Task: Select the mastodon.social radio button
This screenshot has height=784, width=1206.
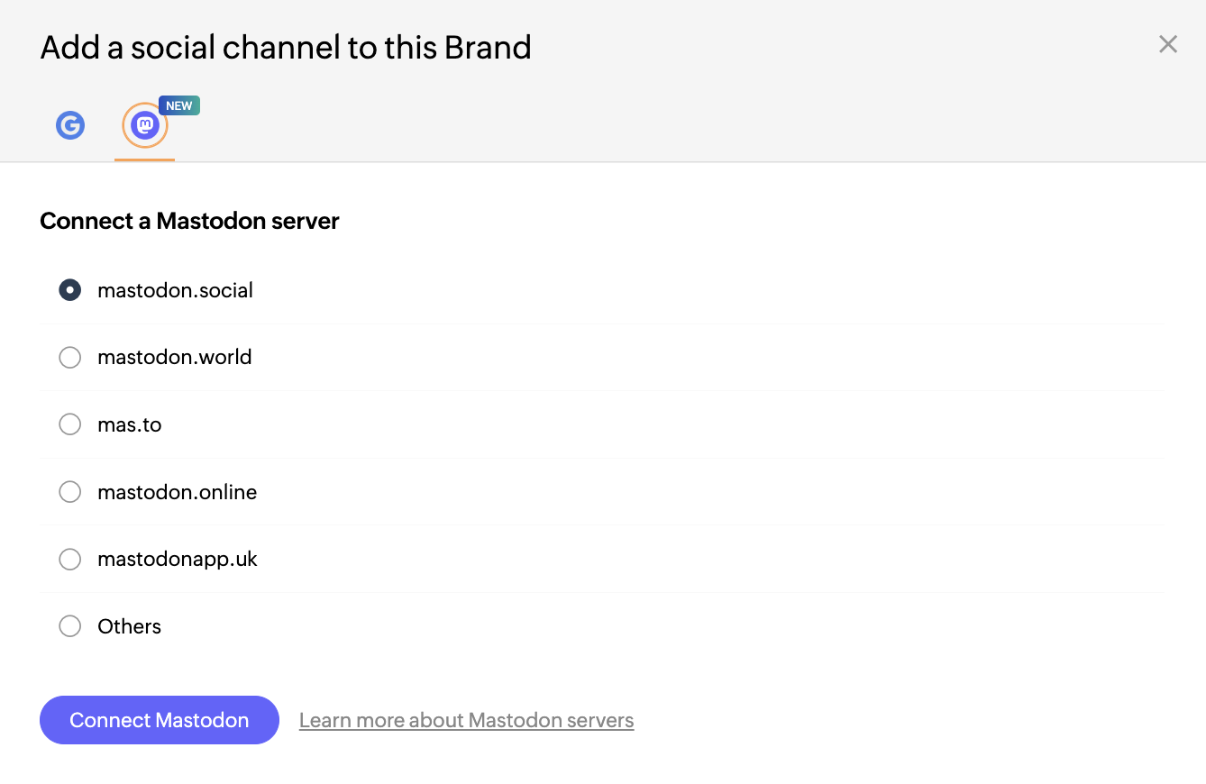Action: [x=70, y=290]
